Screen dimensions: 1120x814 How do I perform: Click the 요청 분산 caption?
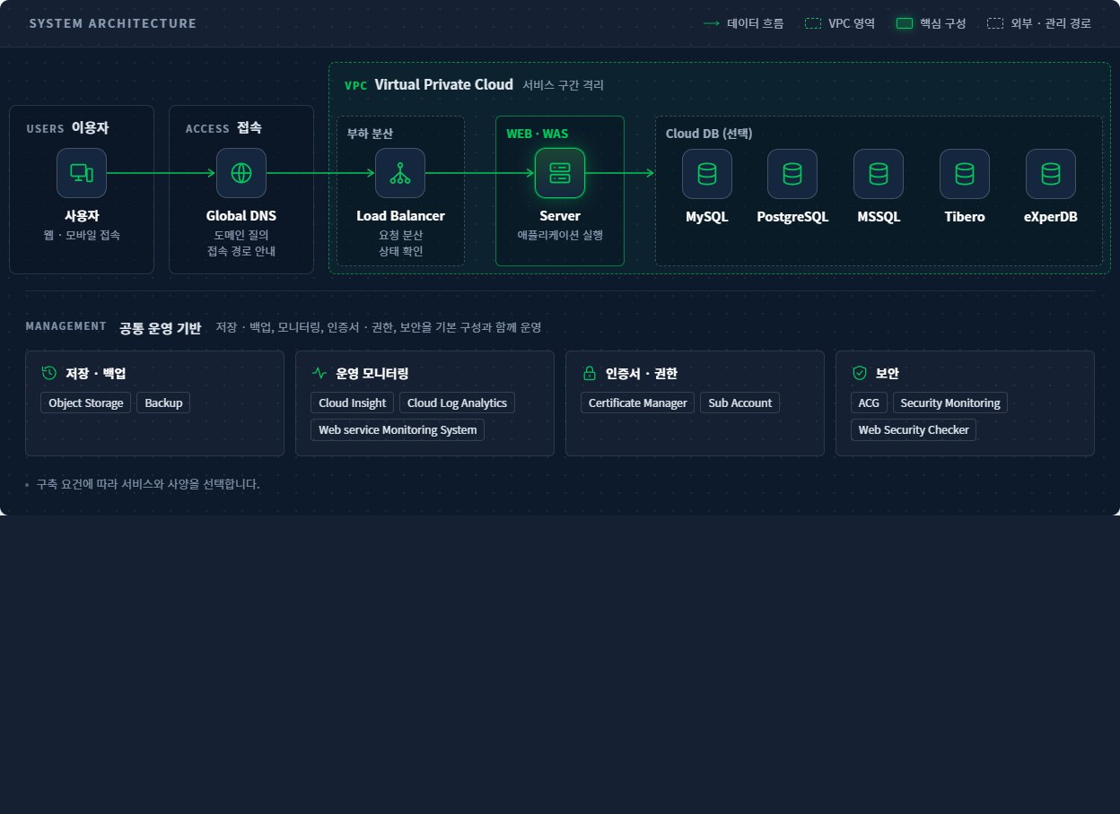(400, 235)
